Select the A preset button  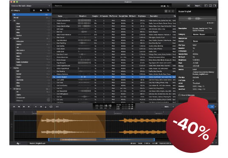(166, 11)
